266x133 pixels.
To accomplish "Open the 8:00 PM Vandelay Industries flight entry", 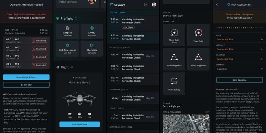I will (133, 37).
